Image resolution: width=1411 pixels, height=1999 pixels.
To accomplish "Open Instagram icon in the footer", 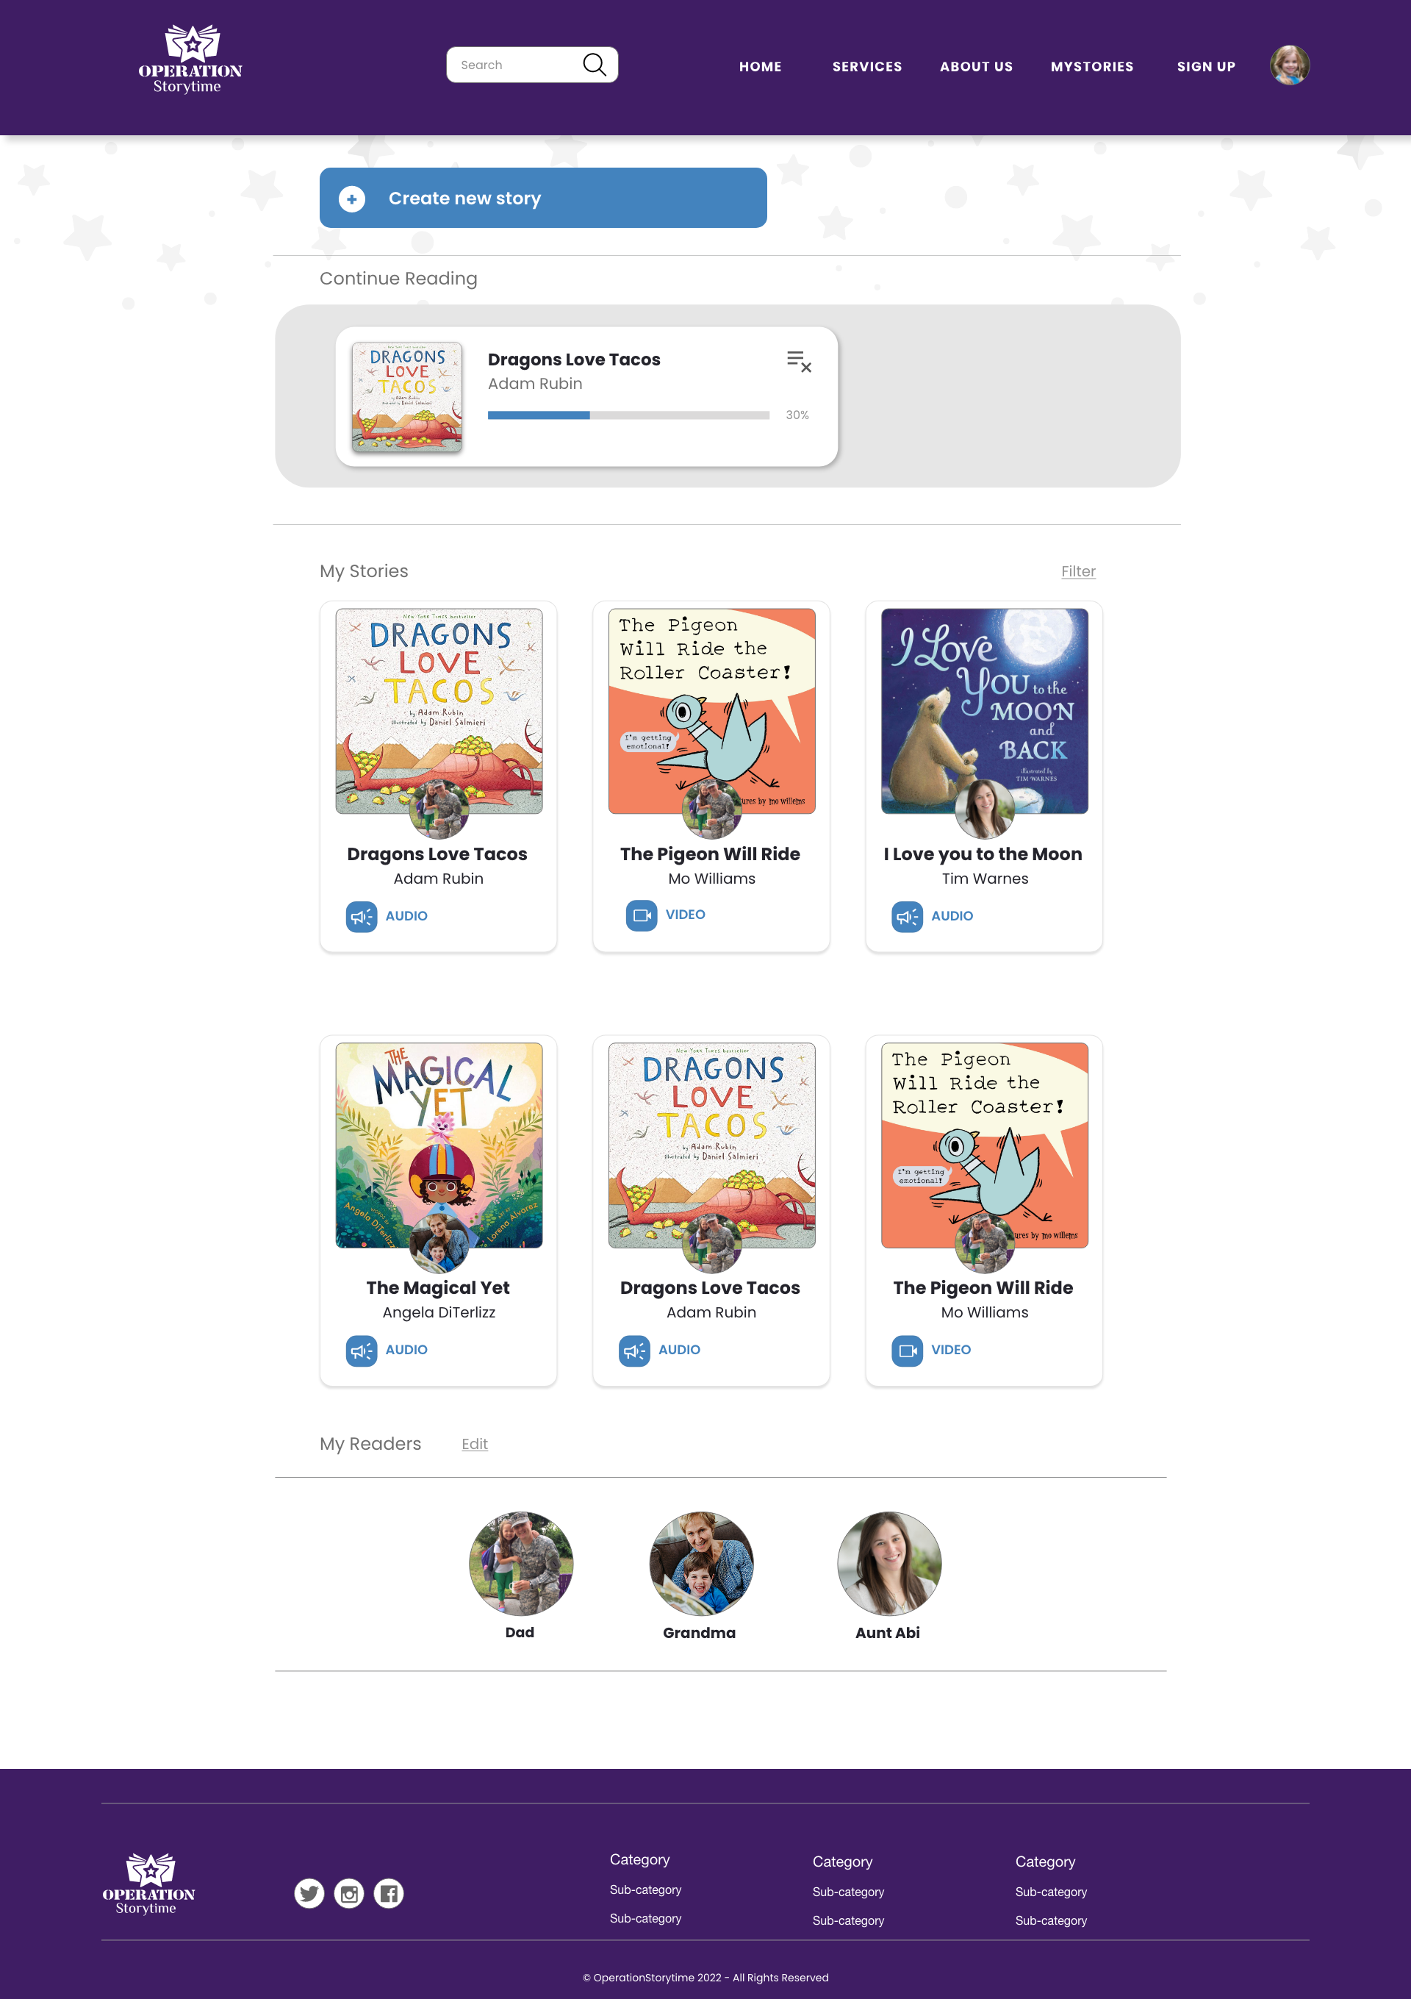I will coord(349,1894).
